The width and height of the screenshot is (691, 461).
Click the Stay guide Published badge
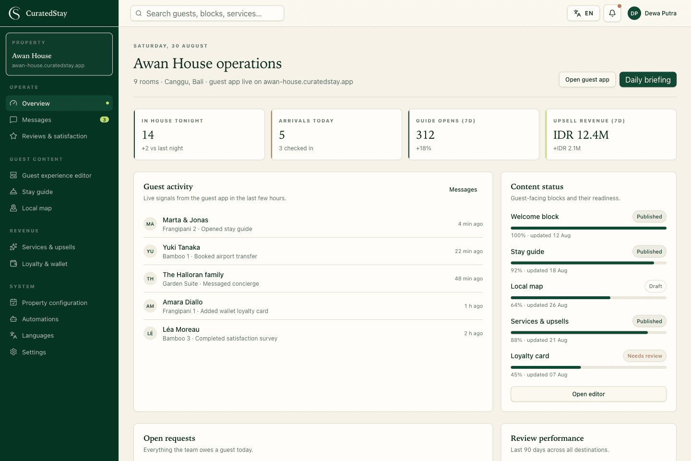649,252
